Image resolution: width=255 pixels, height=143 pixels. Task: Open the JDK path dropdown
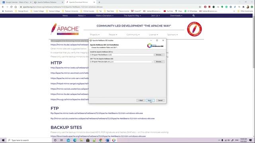(x=152, y=62)
